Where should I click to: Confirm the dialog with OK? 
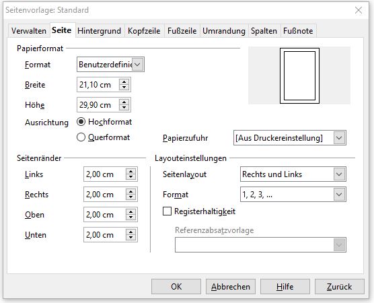176,287
